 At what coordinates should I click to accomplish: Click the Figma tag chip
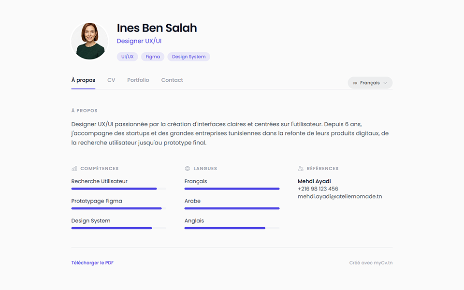pos(153,57)
